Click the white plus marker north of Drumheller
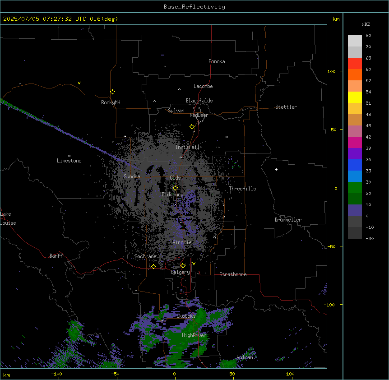The height and width of the screenshot is (380, 389). [x=276, y=169]
